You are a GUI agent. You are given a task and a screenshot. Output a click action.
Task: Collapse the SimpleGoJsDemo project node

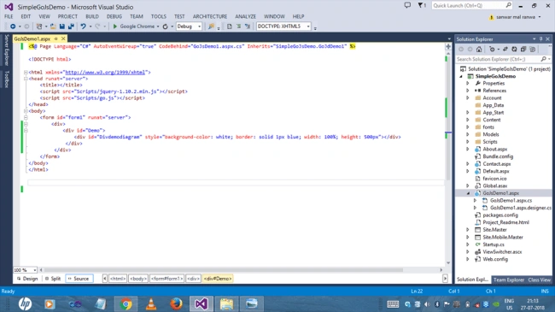[x=461, y=76]
